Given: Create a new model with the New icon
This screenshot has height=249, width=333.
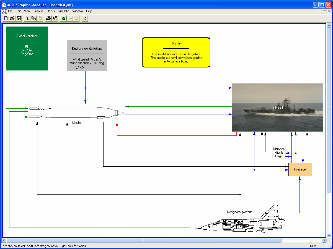Looking at the screenshot, I should [x=6, y=19].
